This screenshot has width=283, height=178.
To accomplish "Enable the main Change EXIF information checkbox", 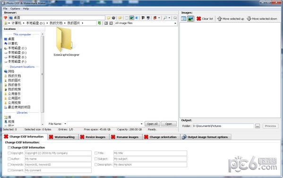I will point(9,147).
